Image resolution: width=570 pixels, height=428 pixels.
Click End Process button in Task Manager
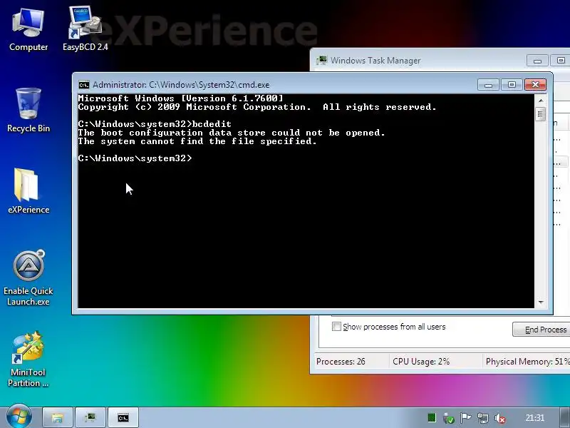(x=541, y=330)
